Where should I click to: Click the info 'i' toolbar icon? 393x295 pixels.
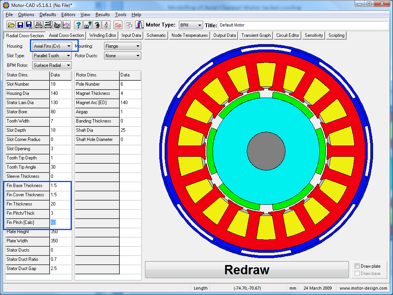[106, 25]
